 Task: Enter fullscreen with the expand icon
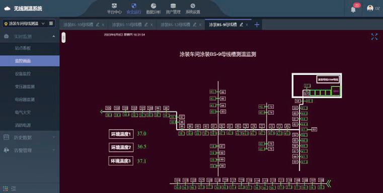pos(374,37)
